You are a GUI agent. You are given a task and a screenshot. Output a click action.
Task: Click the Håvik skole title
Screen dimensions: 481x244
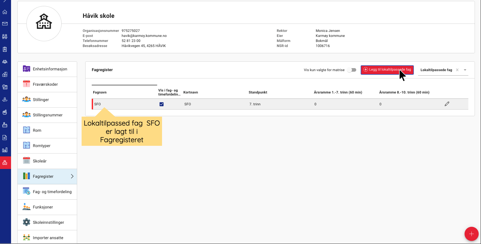[99, 16]
